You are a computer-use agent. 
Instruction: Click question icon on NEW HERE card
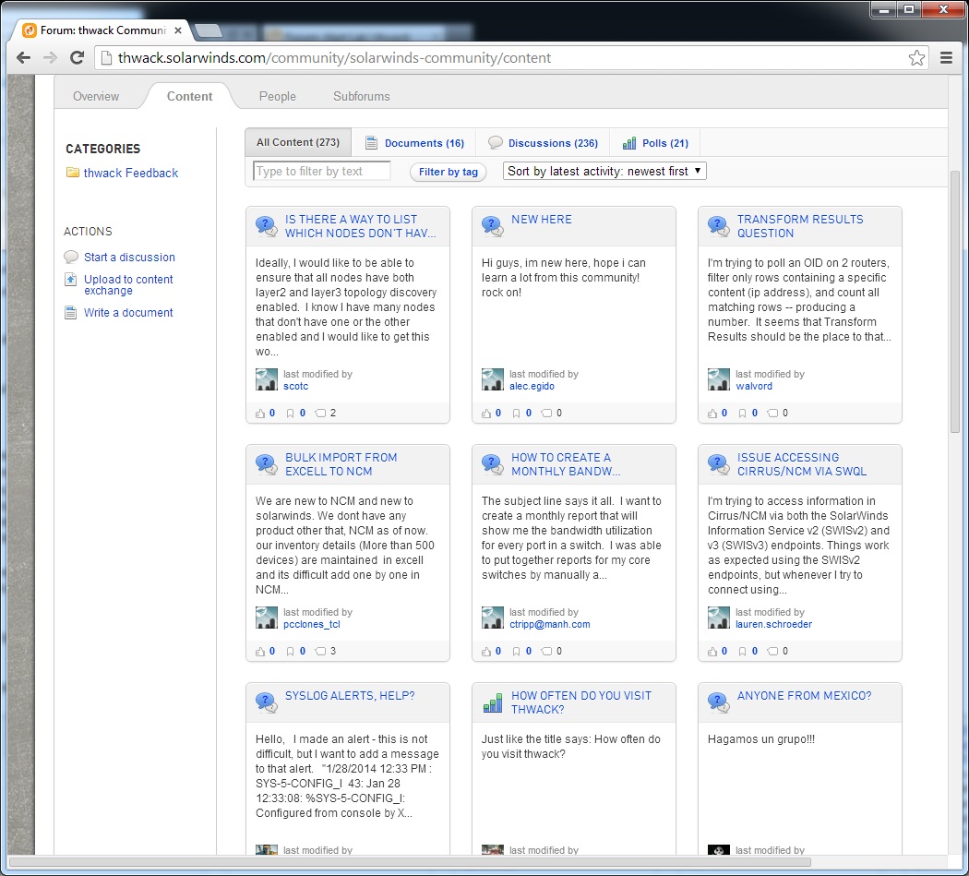(x=493, y=226)
